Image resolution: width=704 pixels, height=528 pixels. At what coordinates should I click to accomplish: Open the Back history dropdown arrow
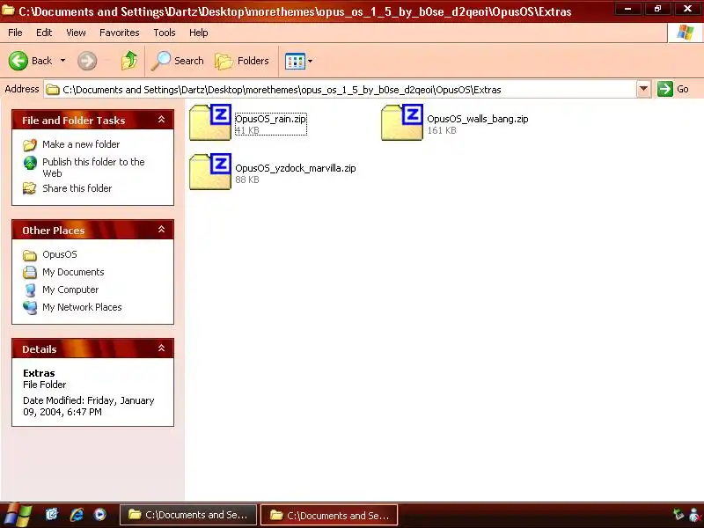[62, 61]
